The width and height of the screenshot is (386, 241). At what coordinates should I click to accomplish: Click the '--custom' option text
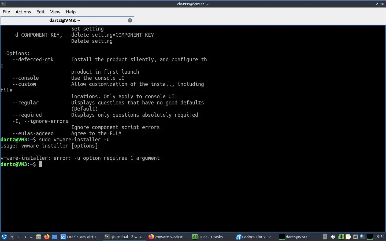click(24, 84)
